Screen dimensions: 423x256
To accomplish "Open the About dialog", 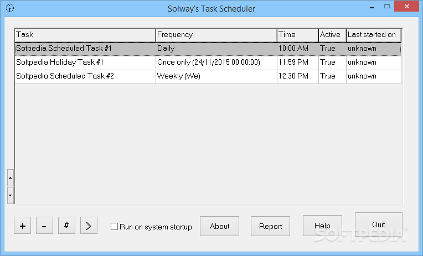I will [x=219, y=226].
